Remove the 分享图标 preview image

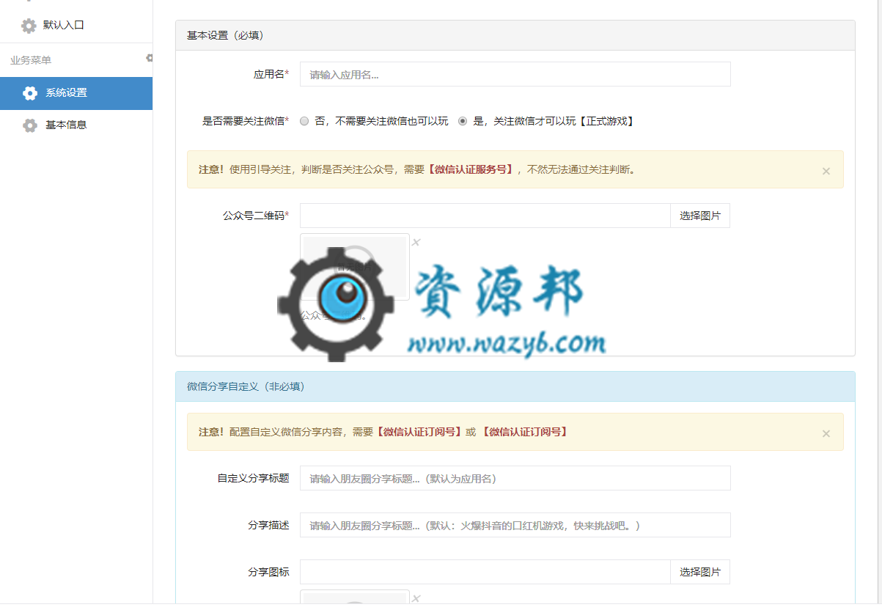point(416,598)
